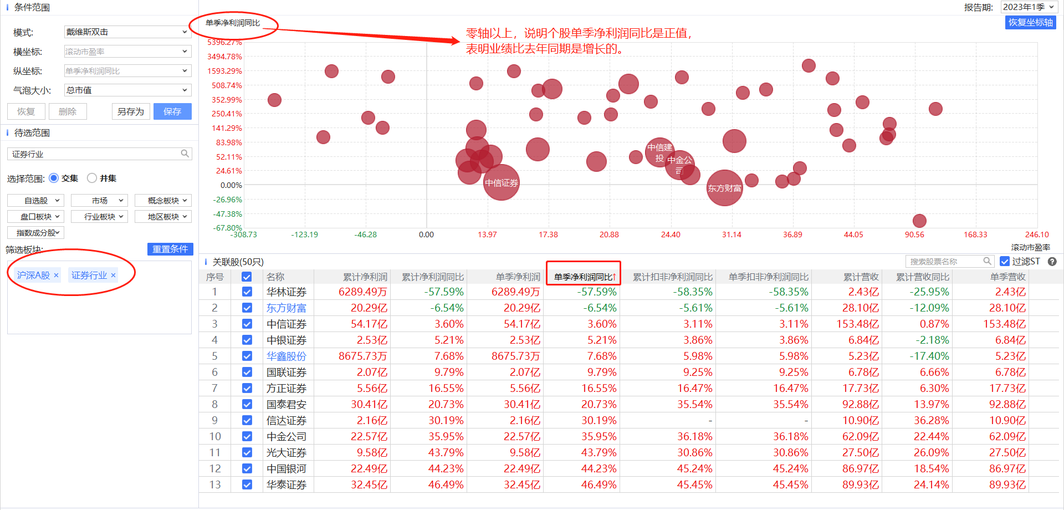Click the 另存为 button
Screen dimensions: 1064x510
click(x=131, y=111)
